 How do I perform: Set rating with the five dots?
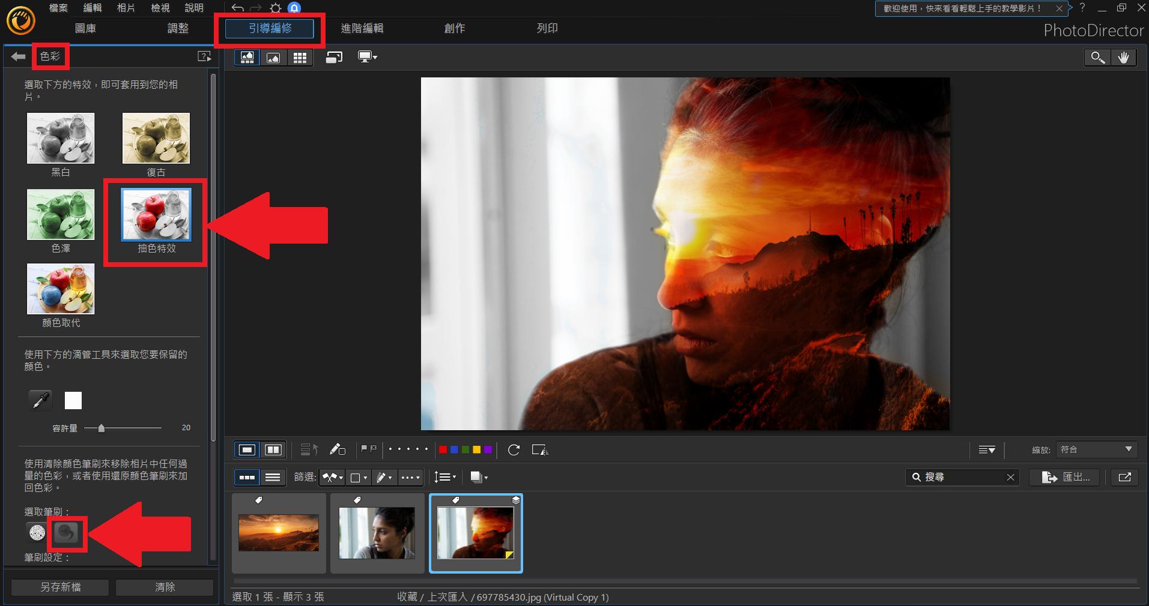[408, 449]
